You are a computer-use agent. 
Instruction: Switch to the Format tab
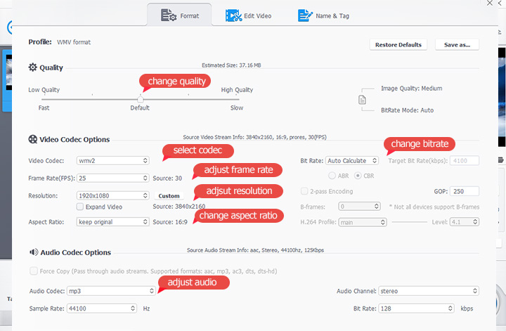[x=179, y=15]
